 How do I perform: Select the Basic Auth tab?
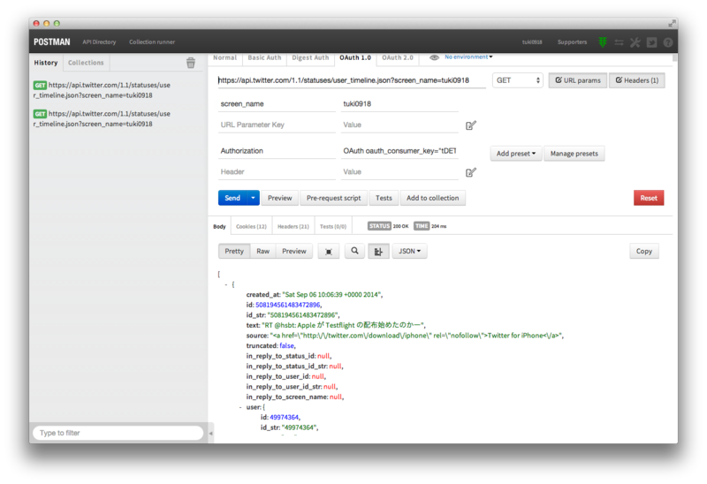(264, 57)
